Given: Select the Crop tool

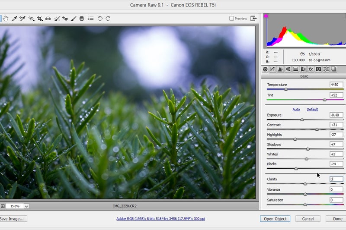Looking at the screenshot, I should [x=40, y=19].
